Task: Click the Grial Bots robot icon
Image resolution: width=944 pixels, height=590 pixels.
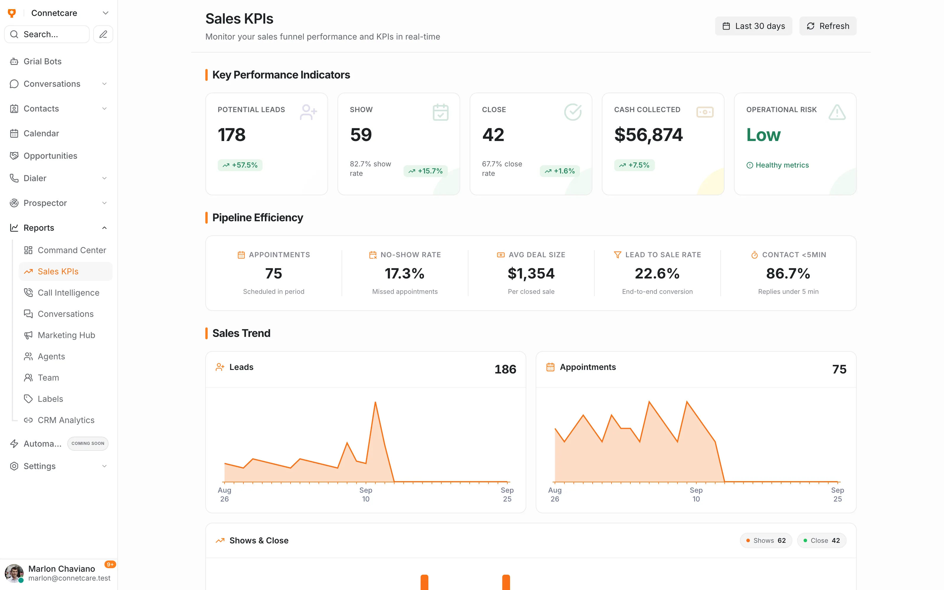Action: (14, 61)
